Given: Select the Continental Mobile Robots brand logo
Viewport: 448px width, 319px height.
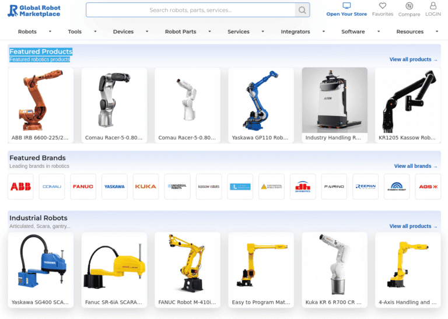Looking at the screenshot, I should (271, 187).
